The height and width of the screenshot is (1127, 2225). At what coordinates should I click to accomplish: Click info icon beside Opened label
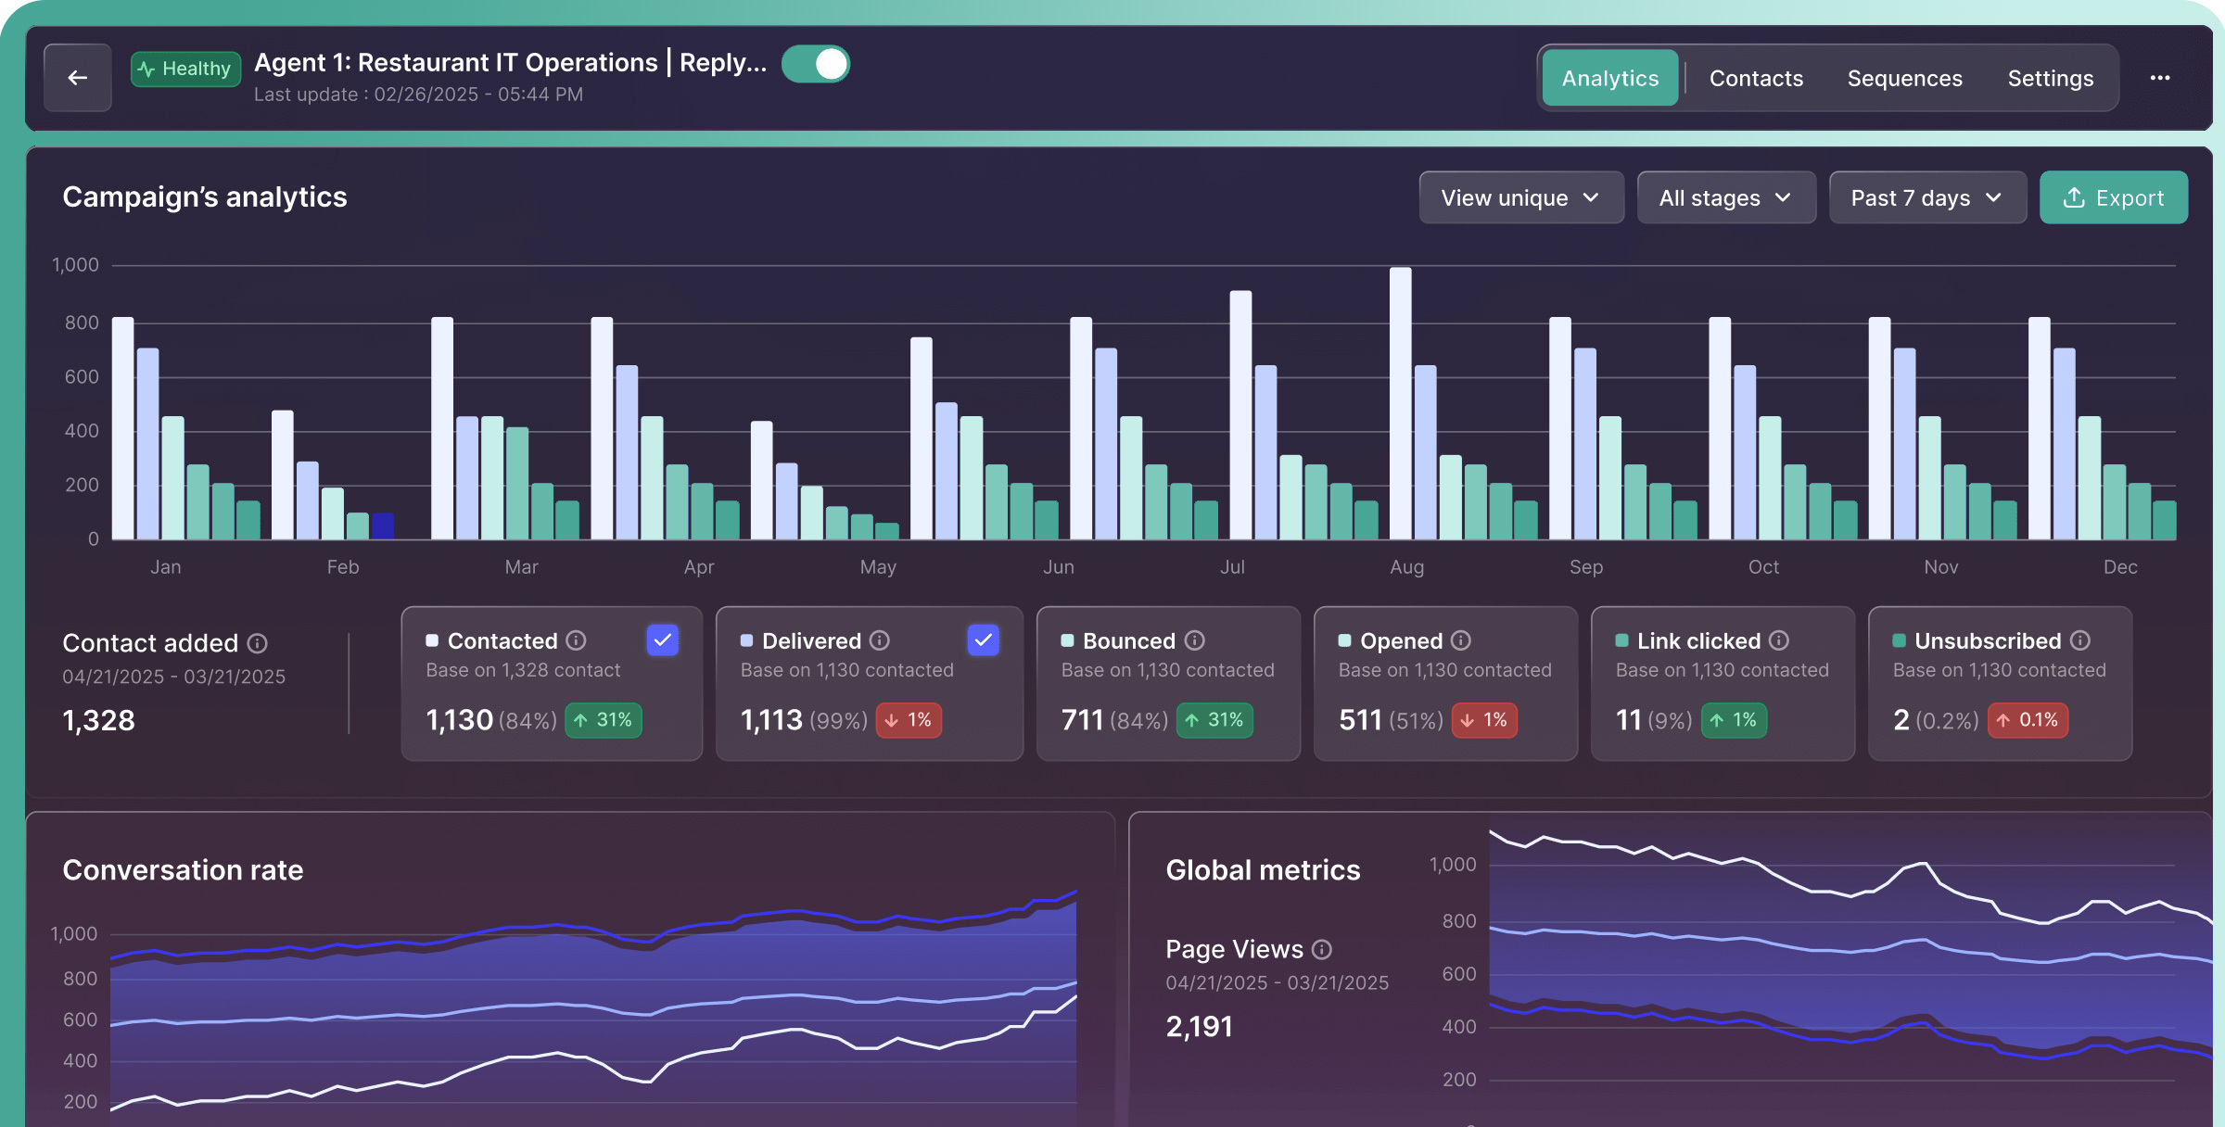click(1461, 640)
